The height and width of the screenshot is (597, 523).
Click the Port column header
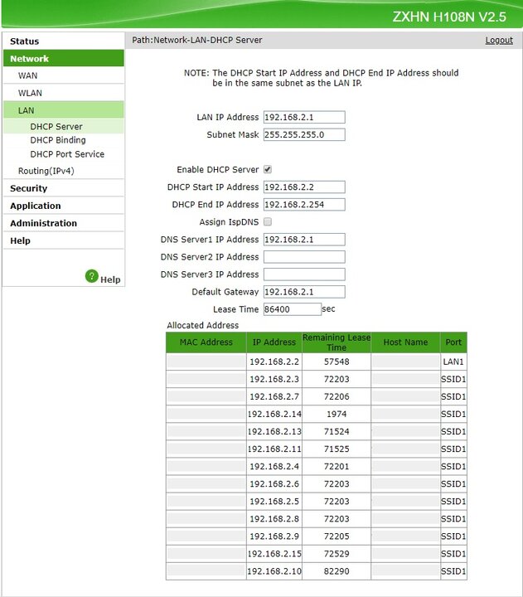coord(453,342)
